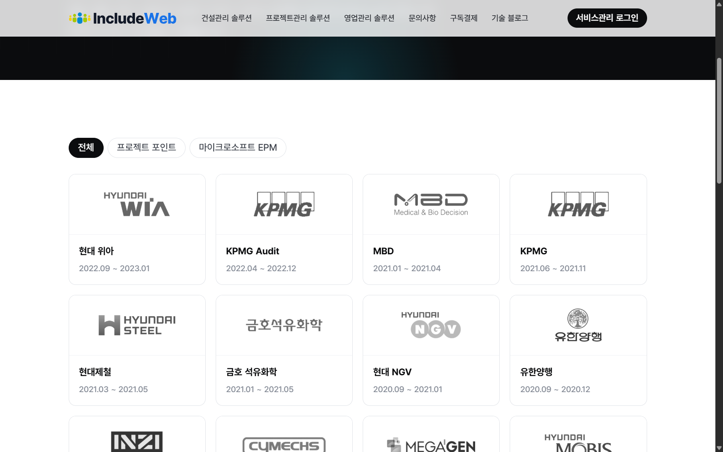Open 현대 NGV project title
Image resolution: width=723 pixels, height=452 pixels.
coord(392,372)
